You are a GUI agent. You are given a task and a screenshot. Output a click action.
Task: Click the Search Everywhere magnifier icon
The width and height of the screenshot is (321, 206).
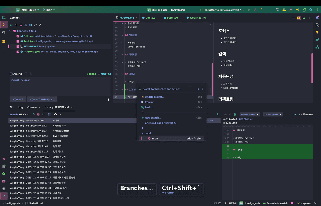click(311, 10)
